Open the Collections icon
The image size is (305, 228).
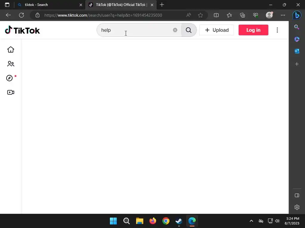click(x=242, y=15)
